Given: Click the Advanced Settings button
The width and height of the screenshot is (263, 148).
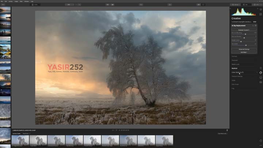Looking at the screenshot, I should tap(244, 49).
